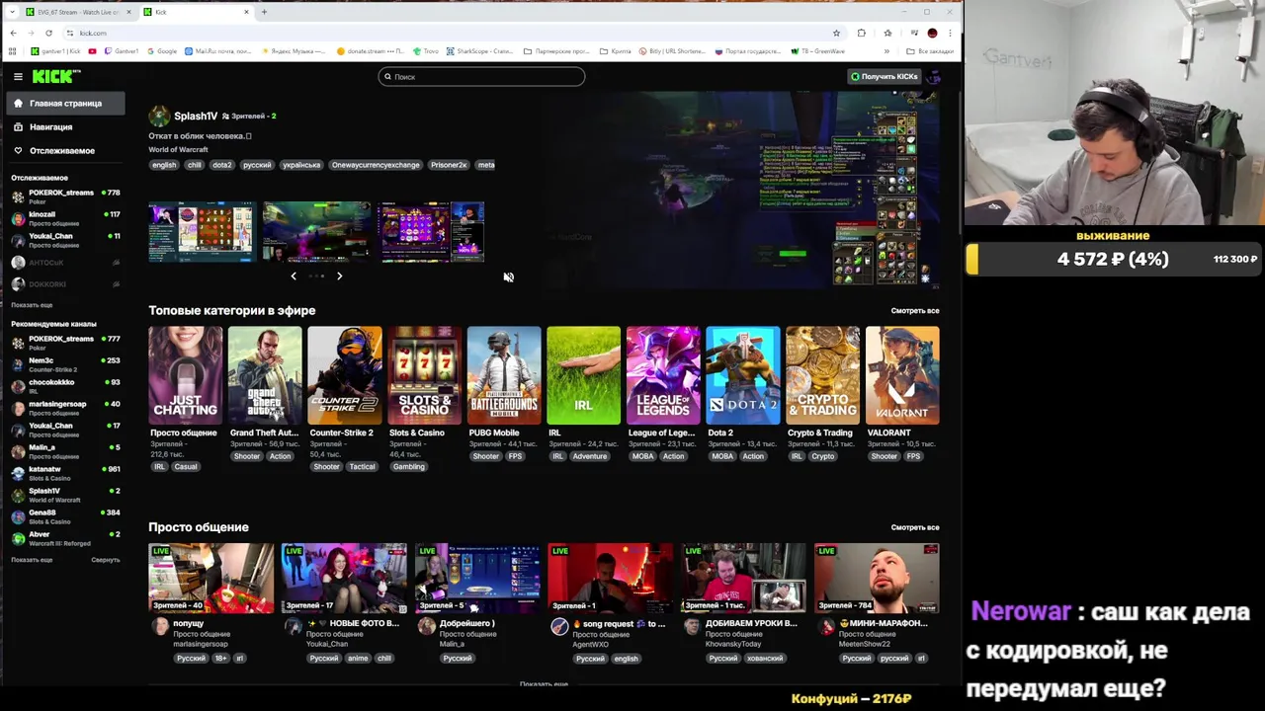
Task: Open browser extensions puzzle icon
Action: tap(861, 33)
